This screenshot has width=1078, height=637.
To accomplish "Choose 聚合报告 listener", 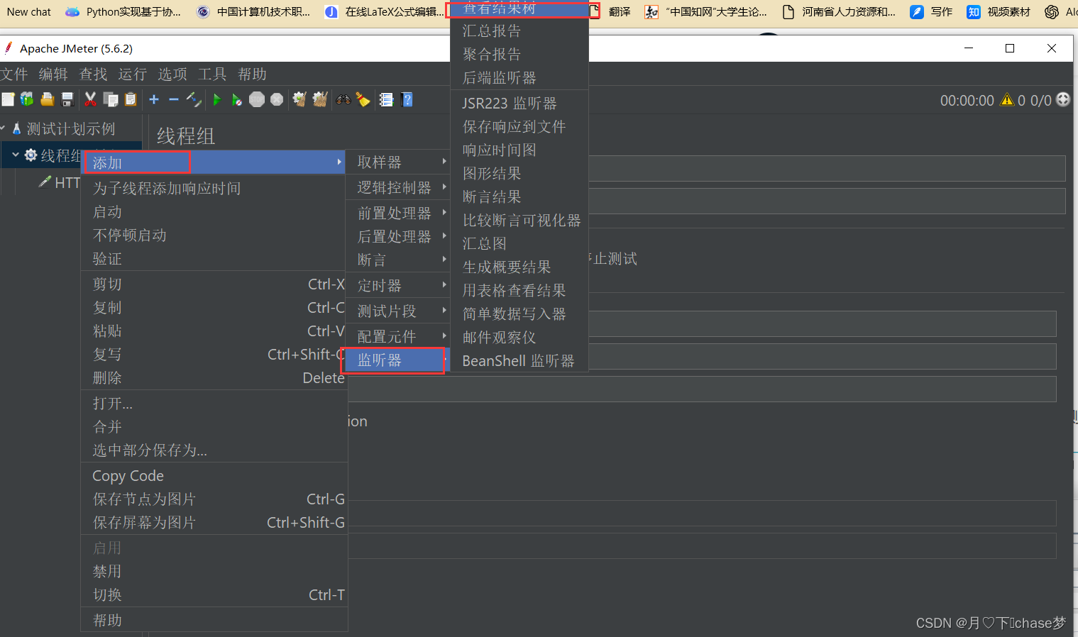I will [x=519, y=55].
